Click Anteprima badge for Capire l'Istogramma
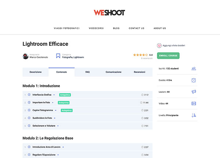This screenshot has width=220, height=158. coord(67,110)
